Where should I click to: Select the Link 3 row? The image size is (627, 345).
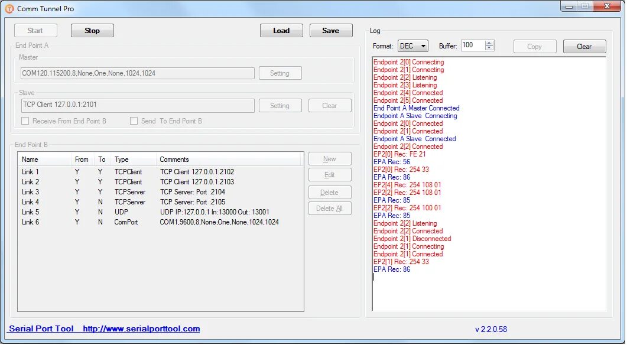coord(160,191)
